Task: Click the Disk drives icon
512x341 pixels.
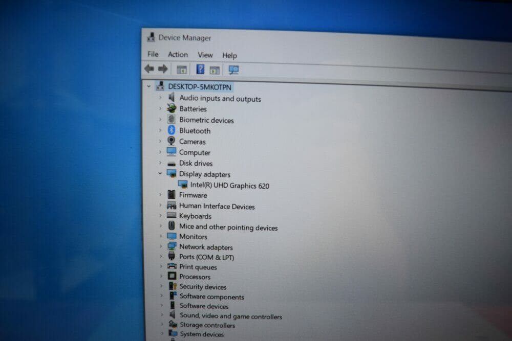Action: click(172, 163)
